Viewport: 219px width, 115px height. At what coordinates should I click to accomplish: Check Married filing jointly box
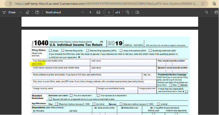[x=63, y=51]
